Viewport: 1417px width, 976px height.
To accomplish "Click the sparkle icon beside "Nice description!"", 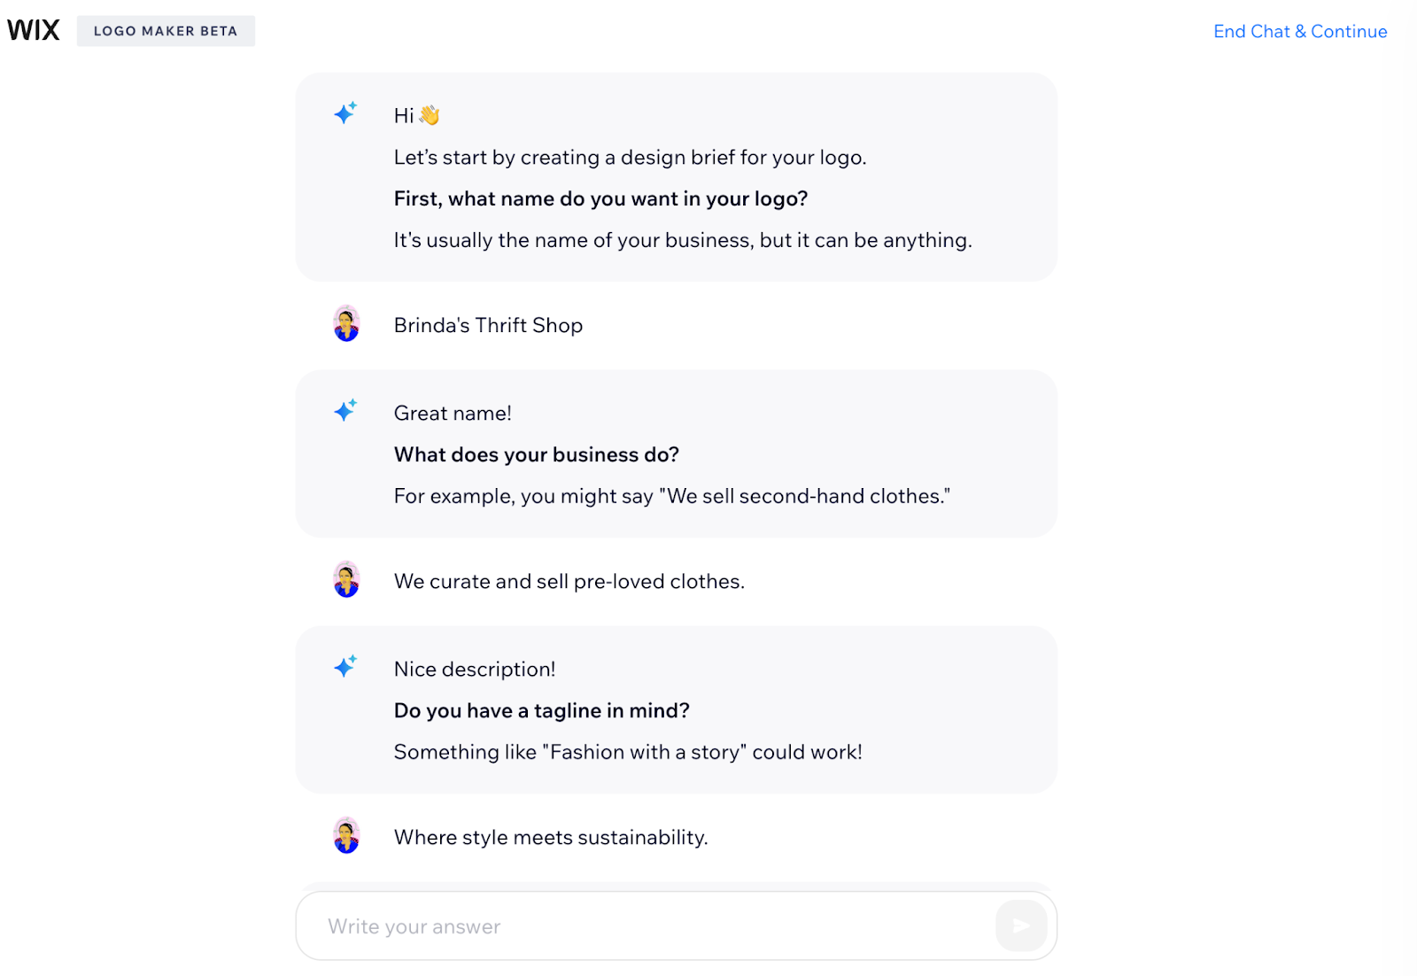I will [x=345, y=666].
